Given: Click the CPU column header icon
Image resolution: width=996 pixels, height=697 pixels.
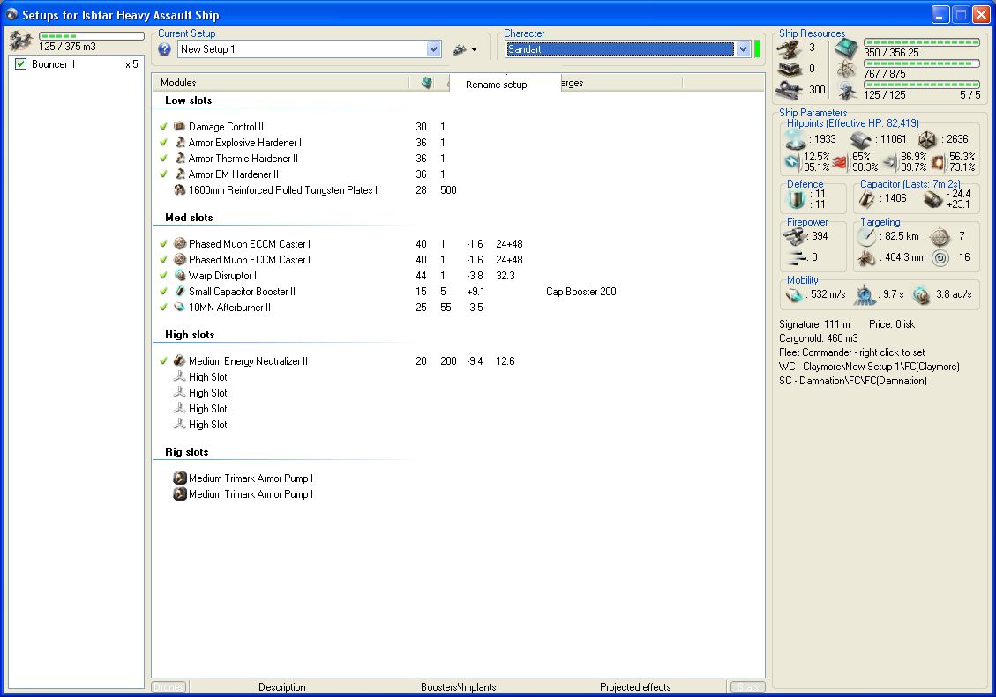Looking at the screenshot, I should (427, 83).
